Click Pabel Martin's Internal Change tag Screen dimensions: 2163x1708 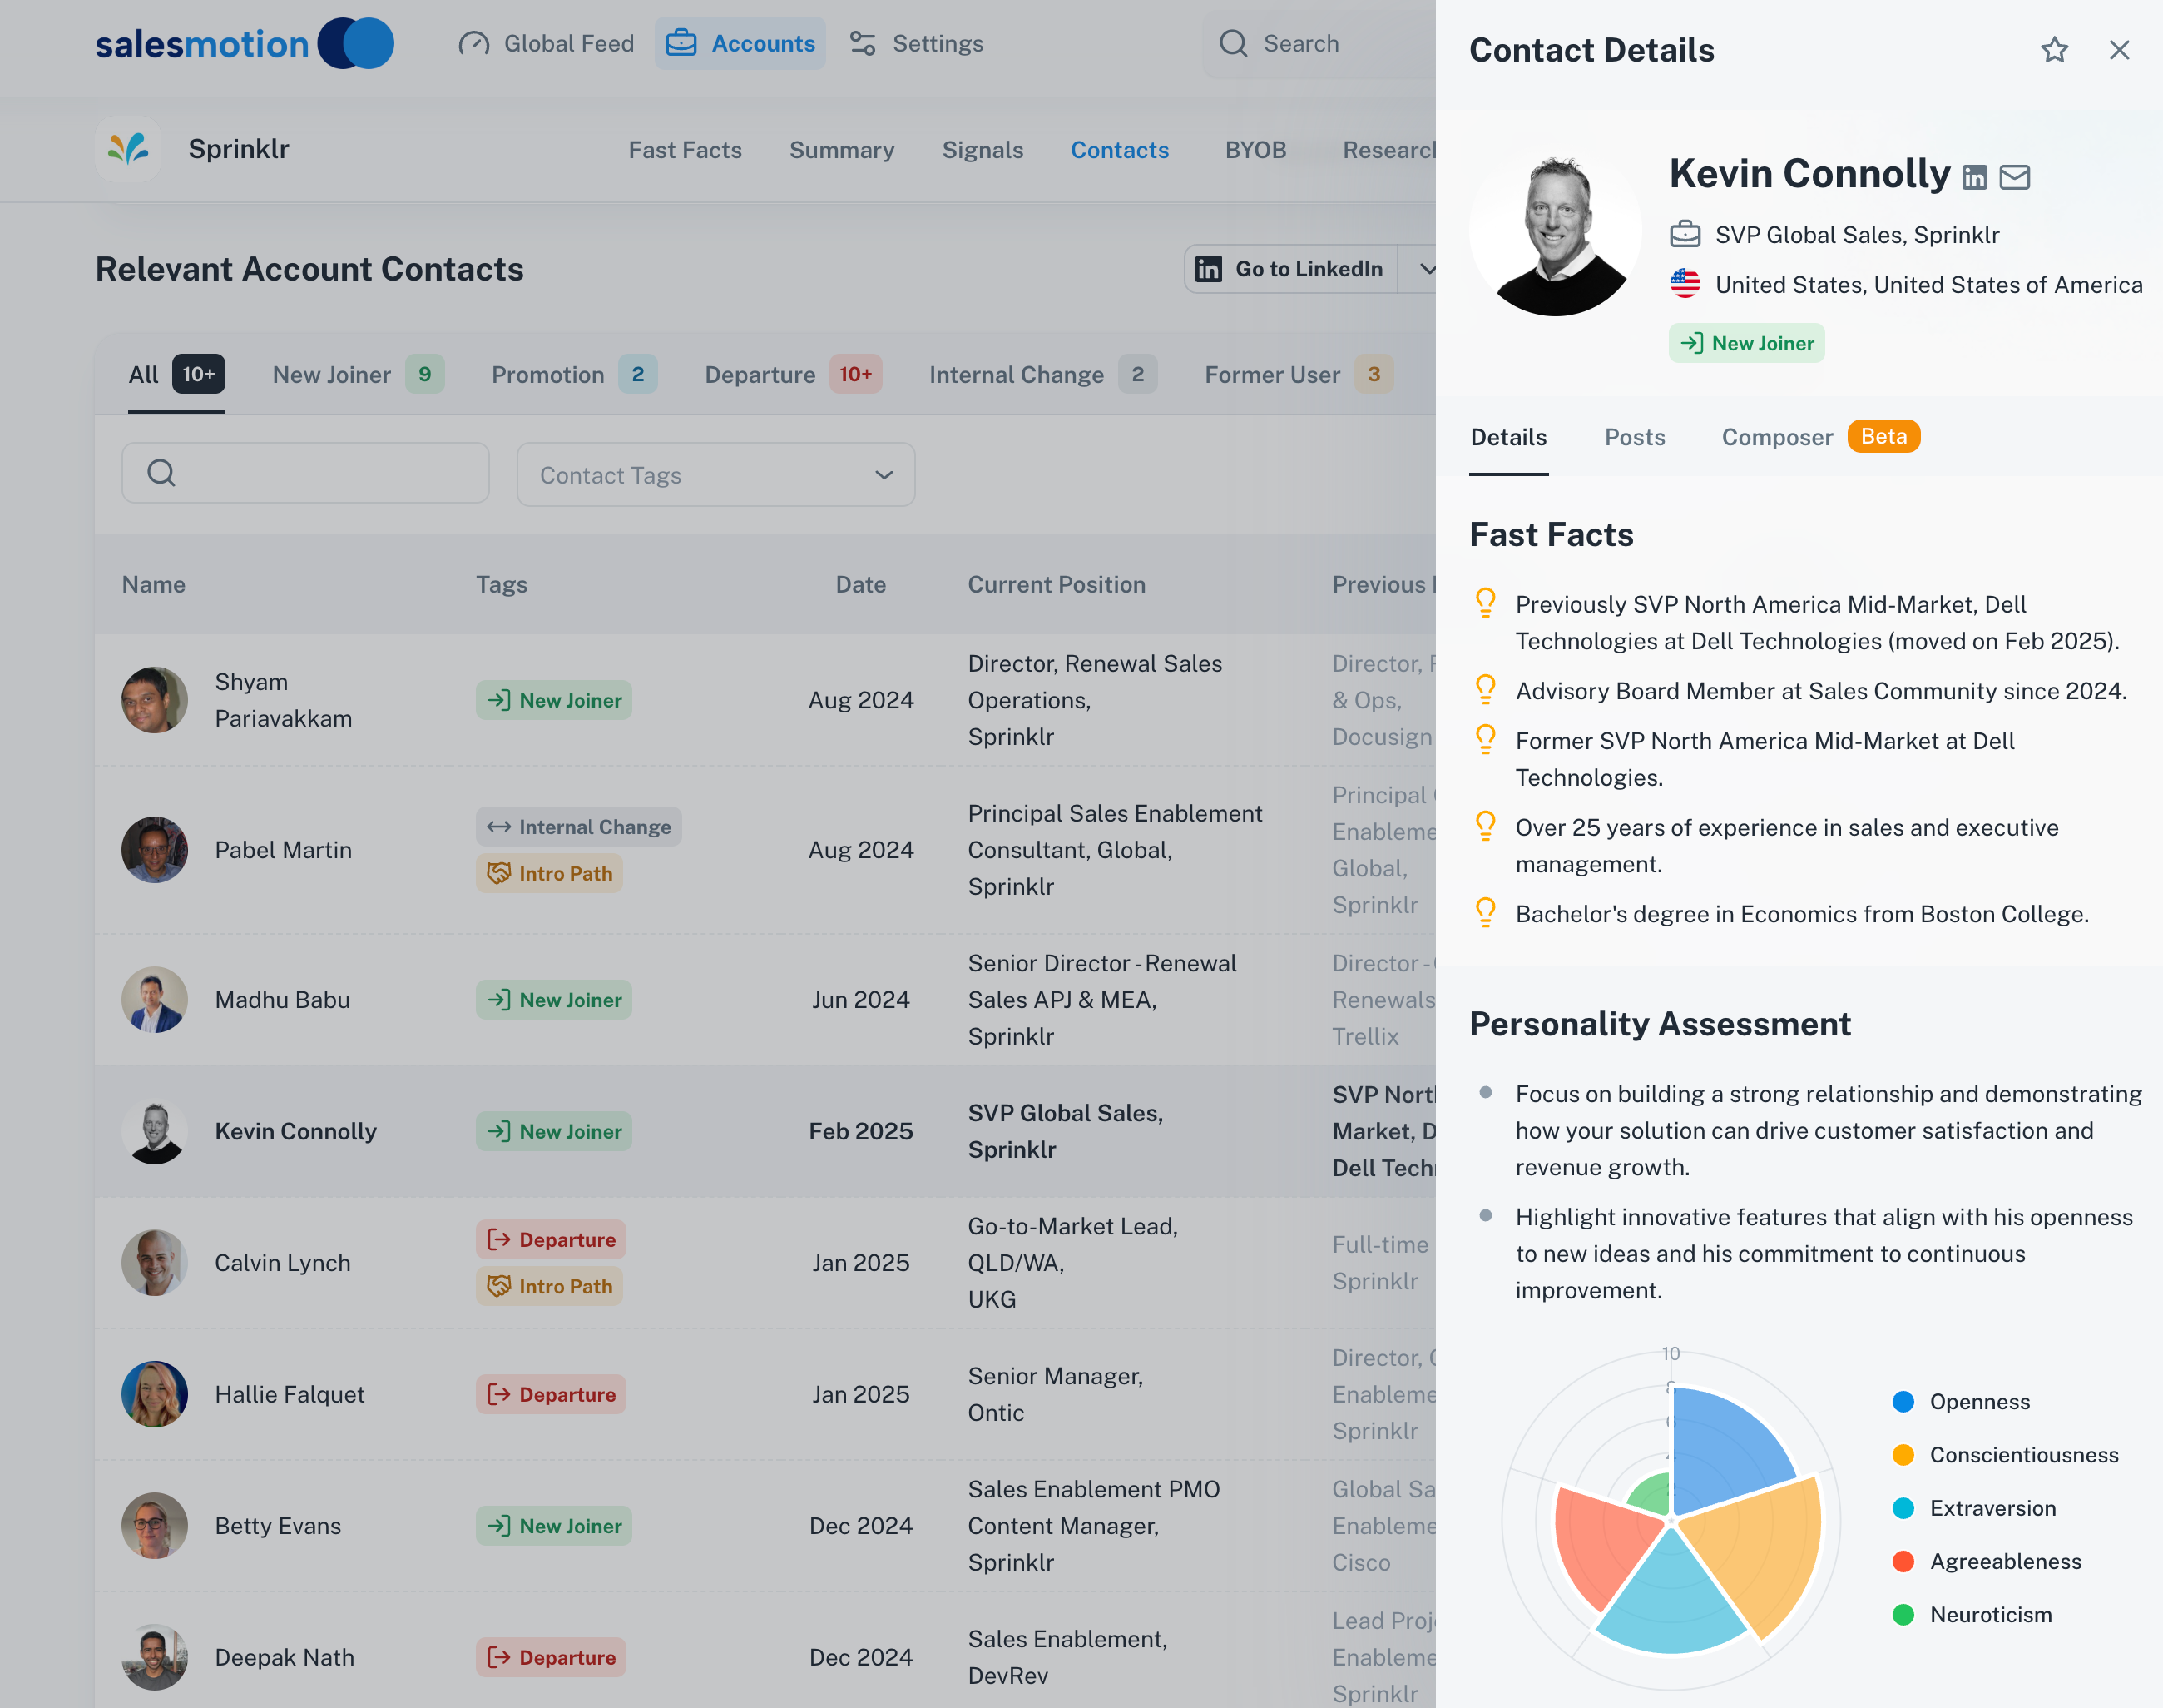[x=579, y=827]
